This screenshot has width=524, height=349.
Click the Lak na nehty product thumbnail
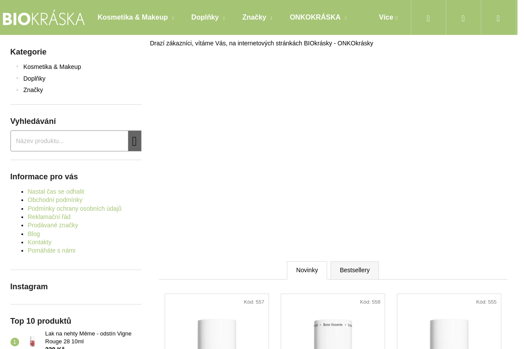point(32,341)
